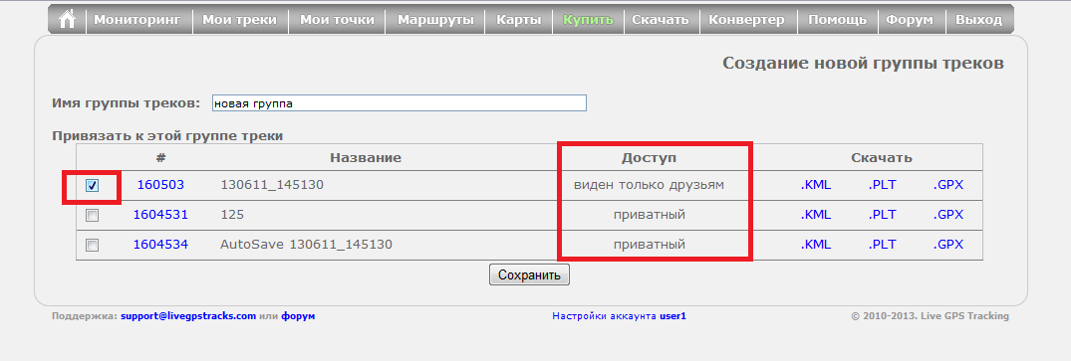The image size is (1071, 361).
Task: Click the Сохранить button
Action: click(x=529, y=275)
